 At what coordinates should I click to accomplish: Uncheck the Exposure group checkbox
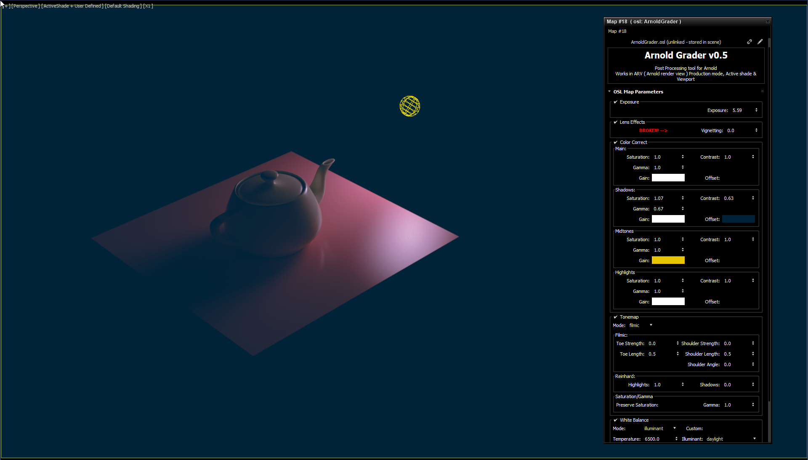[x=616, y=102]
